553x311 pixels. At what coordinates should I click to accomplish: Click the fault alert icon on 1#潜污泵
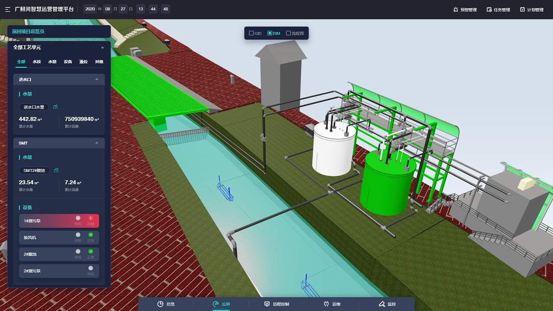pos(91,218)
